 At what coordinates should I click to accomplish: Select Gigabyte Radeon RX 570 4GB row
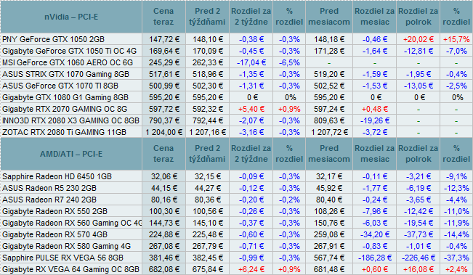(x=237, y=234)
